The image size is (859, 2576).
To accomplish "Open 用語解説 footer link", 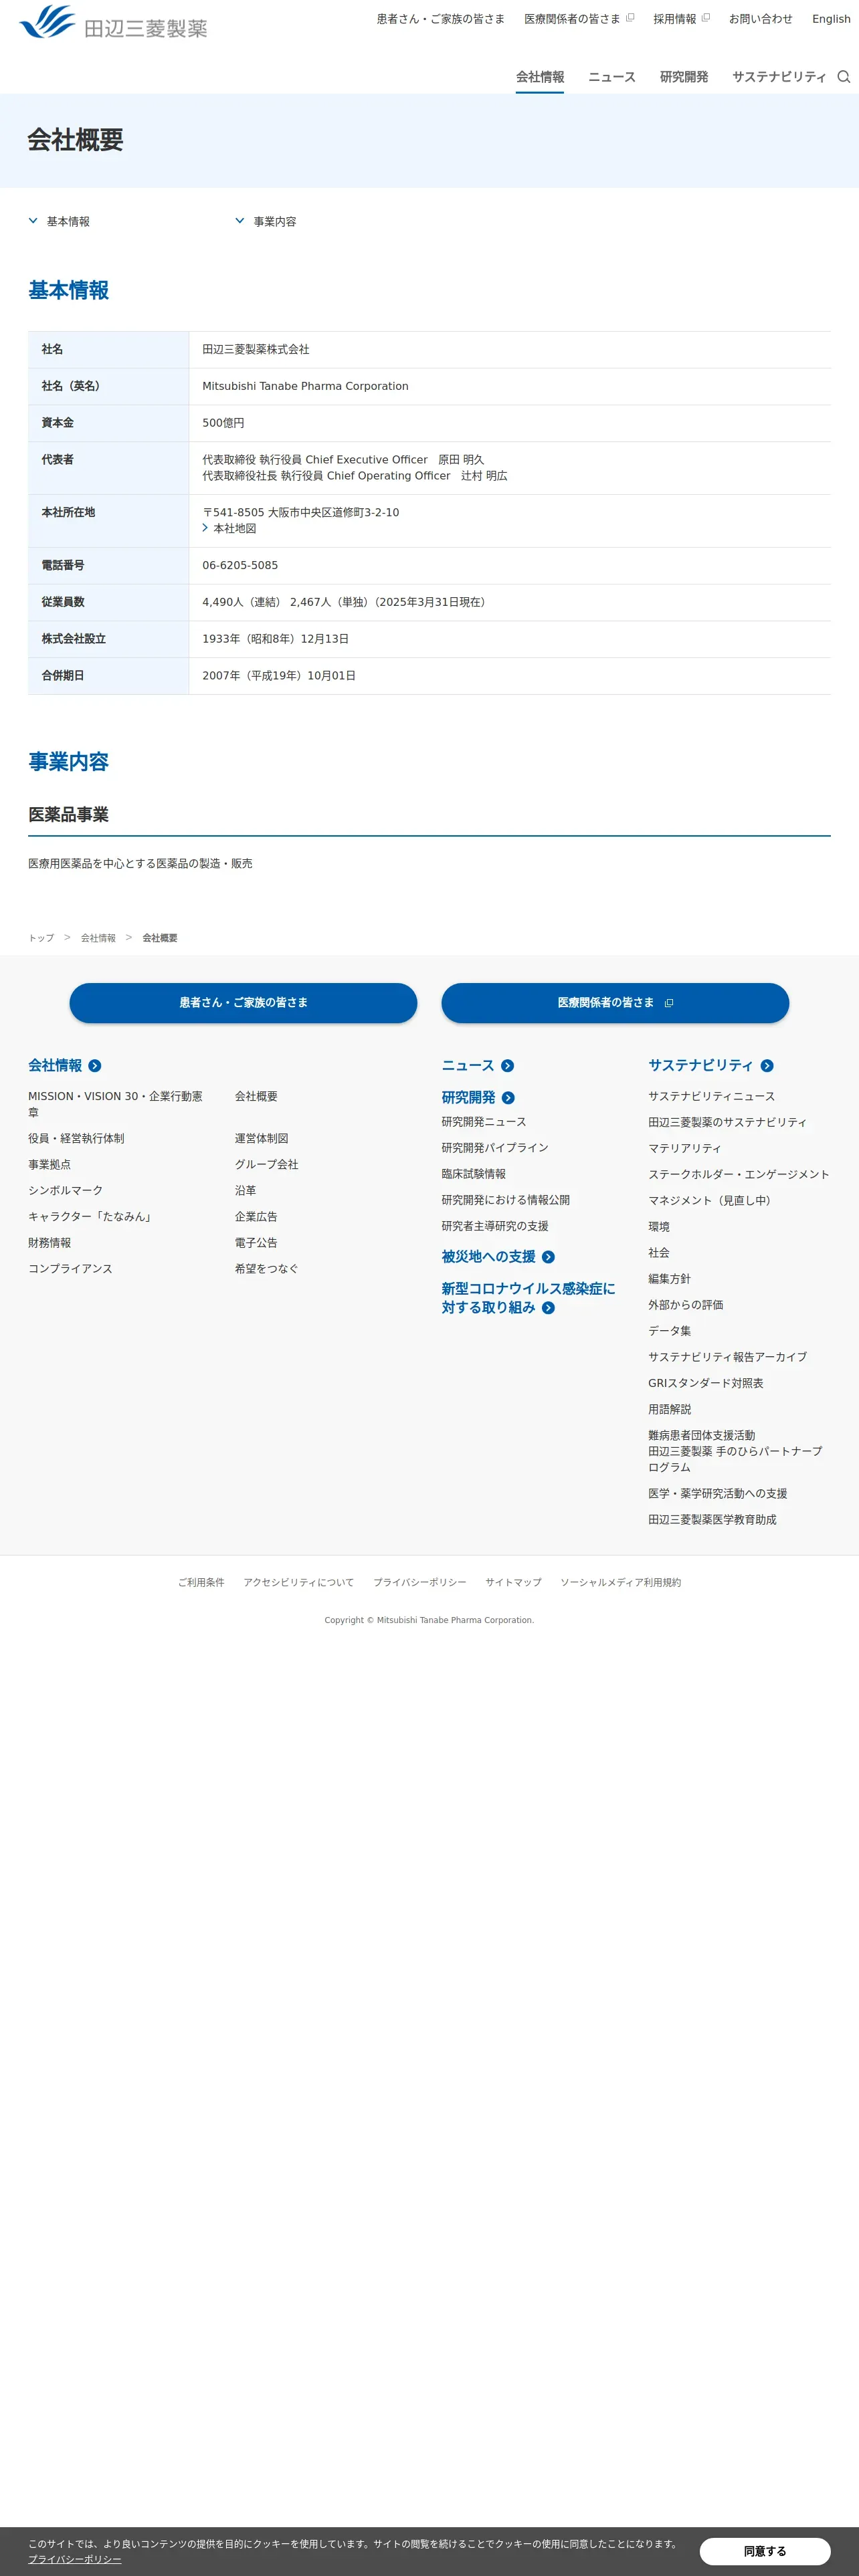I will 670,1409.
